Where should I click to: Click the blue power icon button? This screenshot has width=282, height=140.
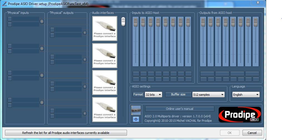136,119
